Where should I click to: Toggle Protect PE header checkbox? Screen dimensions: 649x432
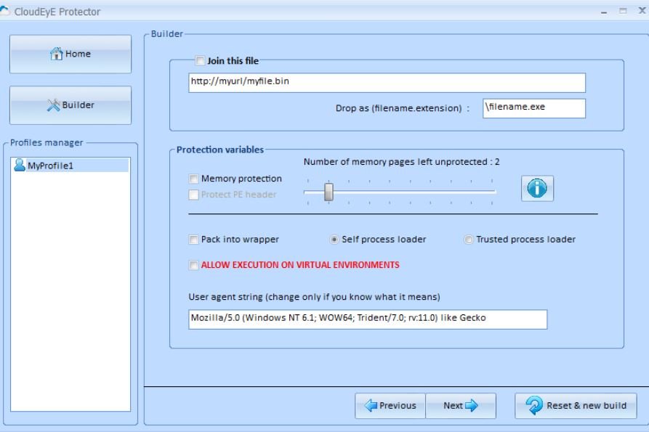pos(193,195)
